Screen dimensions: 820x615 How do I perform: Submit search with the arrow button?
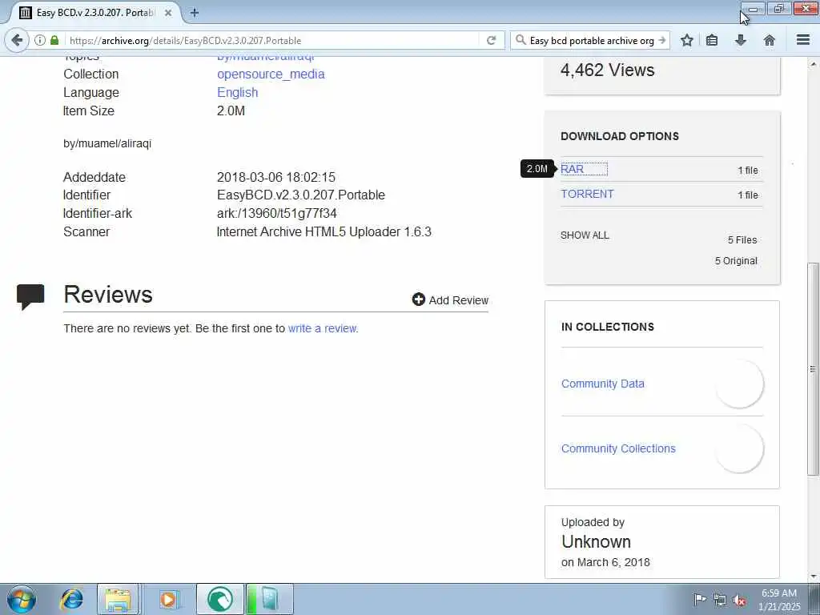pyautogui.click(x=662, y=40)
